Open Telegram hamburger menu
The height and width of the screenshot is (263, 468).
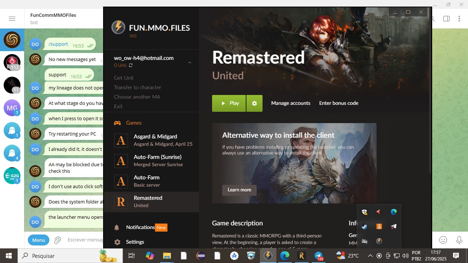(x=12, y=19)
